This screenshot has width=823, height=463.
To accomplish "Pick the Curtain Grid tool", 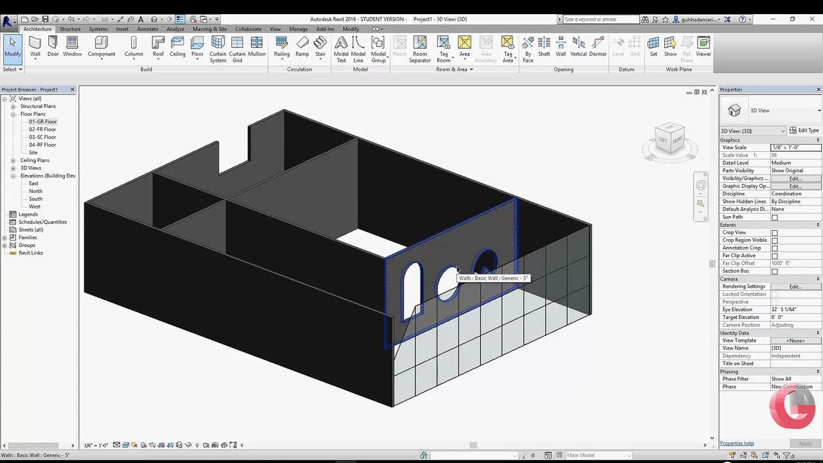I will (x=237, y=50).
